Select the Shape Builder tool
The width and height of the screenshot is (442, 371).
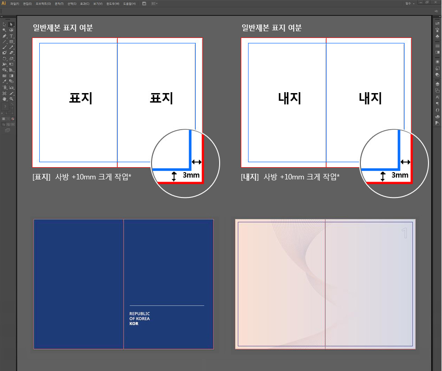(4, 70)
